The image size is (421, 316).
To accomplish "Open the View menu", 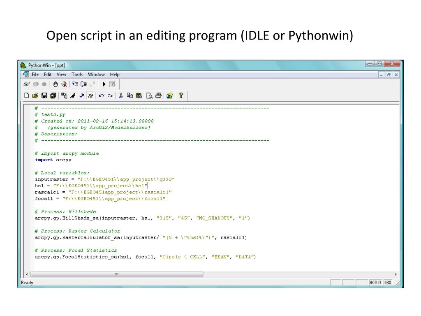I will (62, 74).
